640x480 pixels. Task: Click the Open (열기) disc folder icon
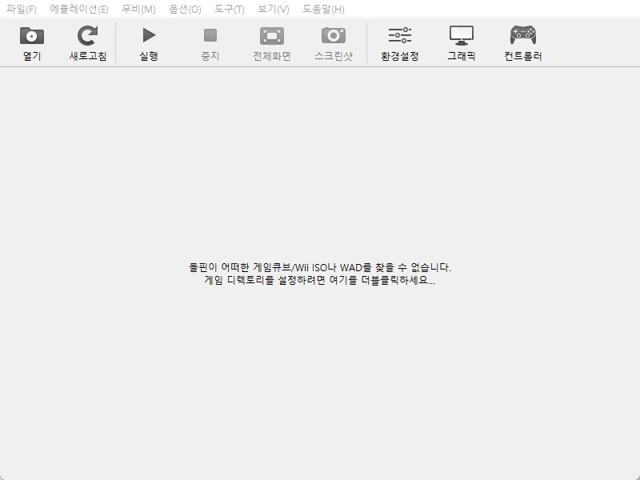click(32, 35)
